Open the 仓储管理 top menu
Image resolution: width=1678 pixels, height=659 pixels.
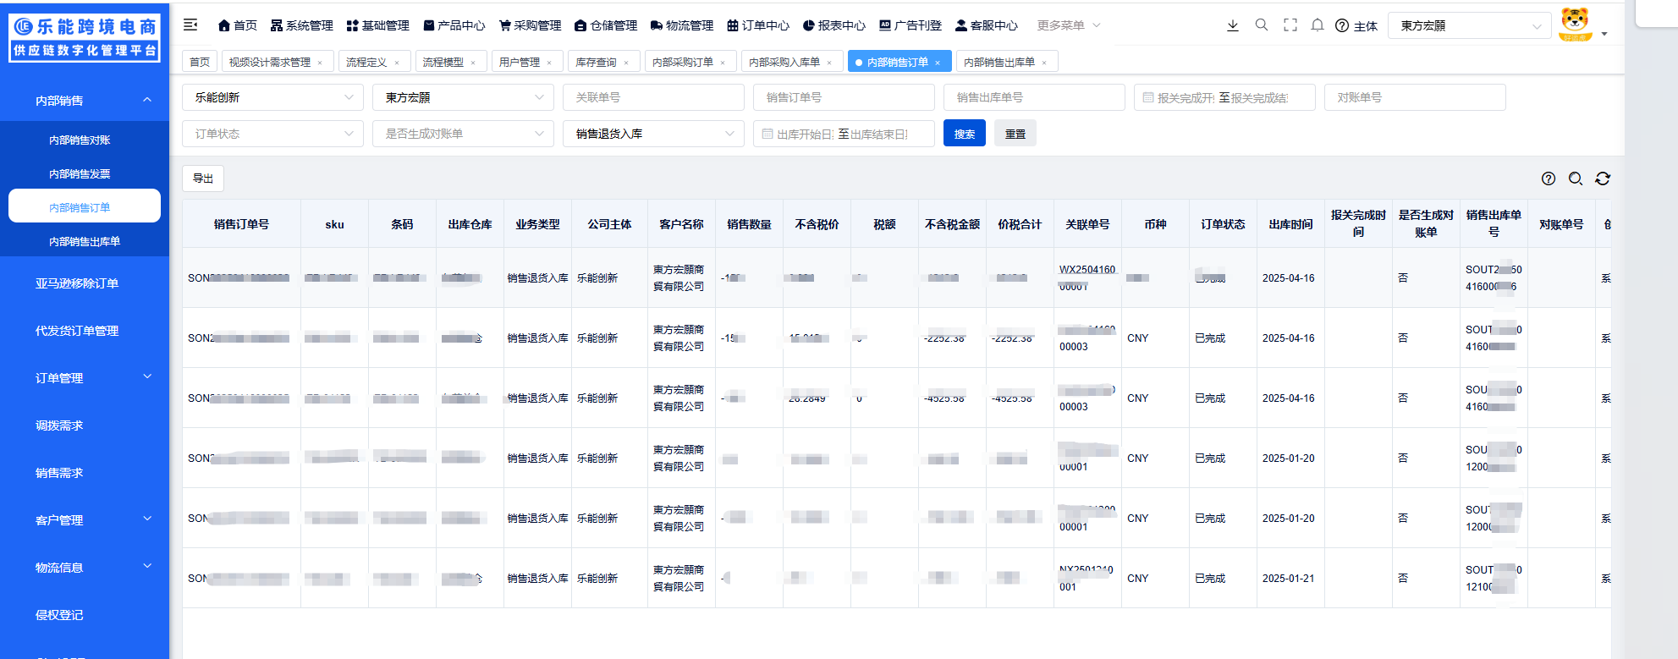(606, 25)
